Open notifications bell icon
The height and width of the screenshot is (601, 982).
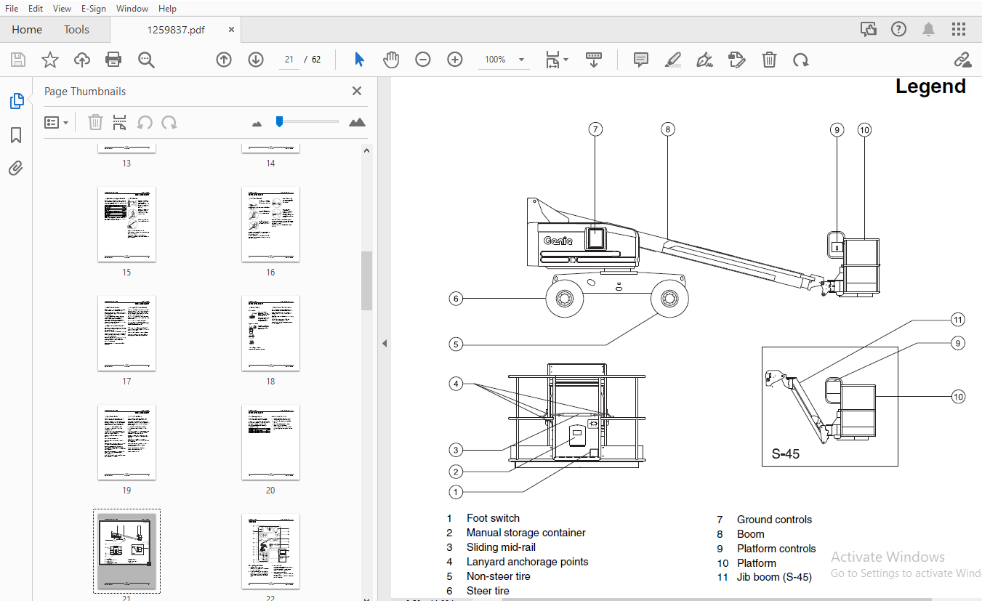point(928,29)
